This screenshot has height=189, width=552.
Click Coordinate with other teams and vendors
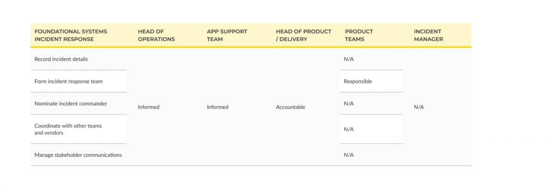pyautogui.click(x=68, y=129)
